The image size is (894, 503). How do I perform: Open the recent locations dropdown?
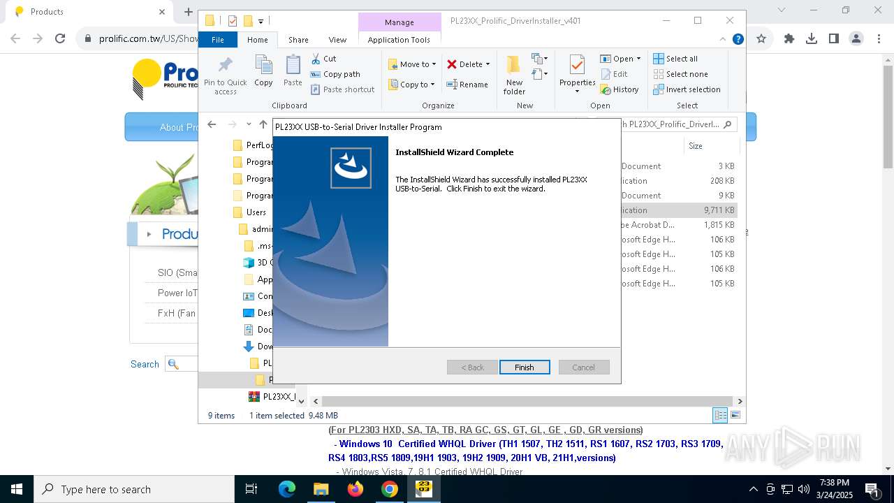(249, 124)
